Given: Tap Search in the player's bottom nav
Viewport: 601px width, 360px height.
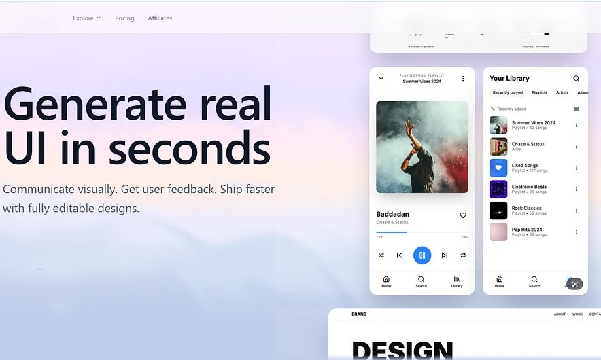Looking at the screenshot, I should [x=422, y=281].
